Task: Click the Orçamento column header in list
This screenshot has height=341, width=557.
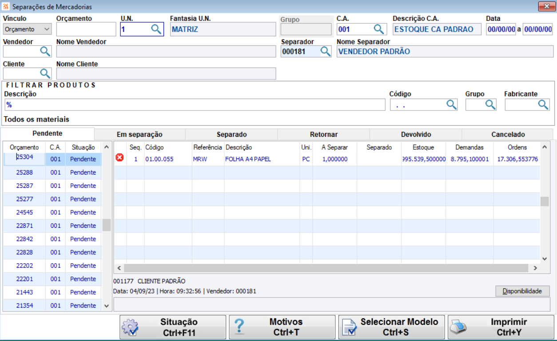Action: pos(24,147)
